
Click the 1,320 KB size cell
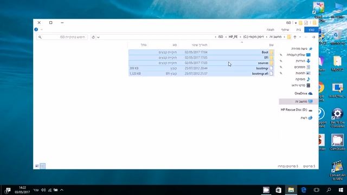point(135,74)
